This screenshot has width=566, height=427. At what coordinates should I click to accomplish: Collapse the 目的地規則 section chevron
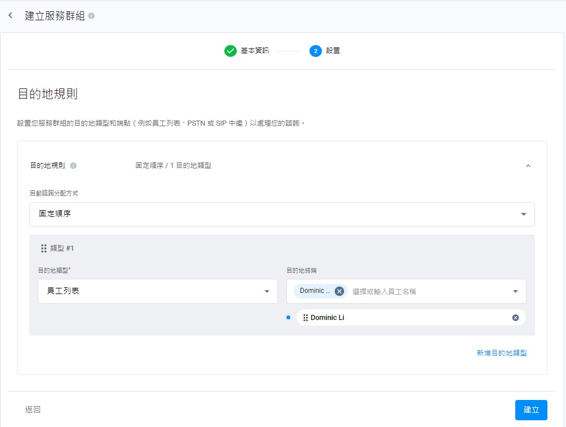pos(528,166)
